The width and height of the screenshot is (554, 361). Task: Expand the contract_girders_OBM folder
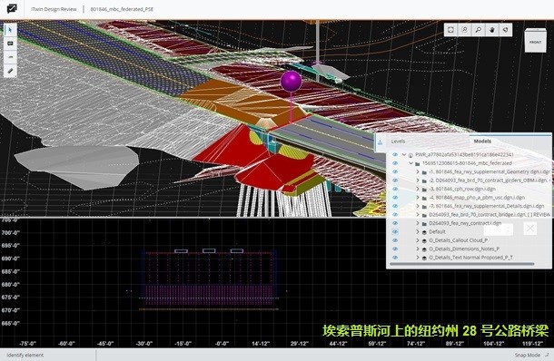(x=418, y=180)
